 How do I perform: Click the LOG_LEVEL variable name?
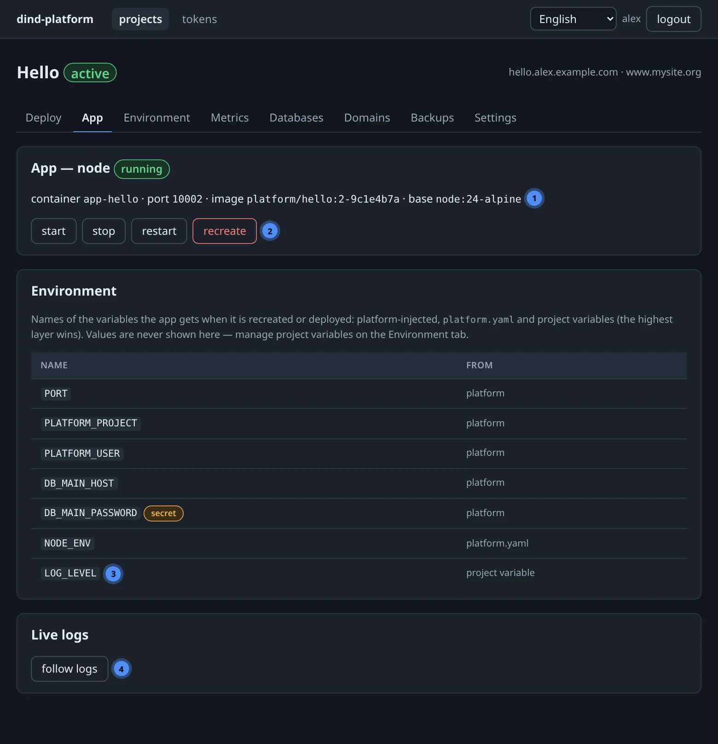click(70, 574)
